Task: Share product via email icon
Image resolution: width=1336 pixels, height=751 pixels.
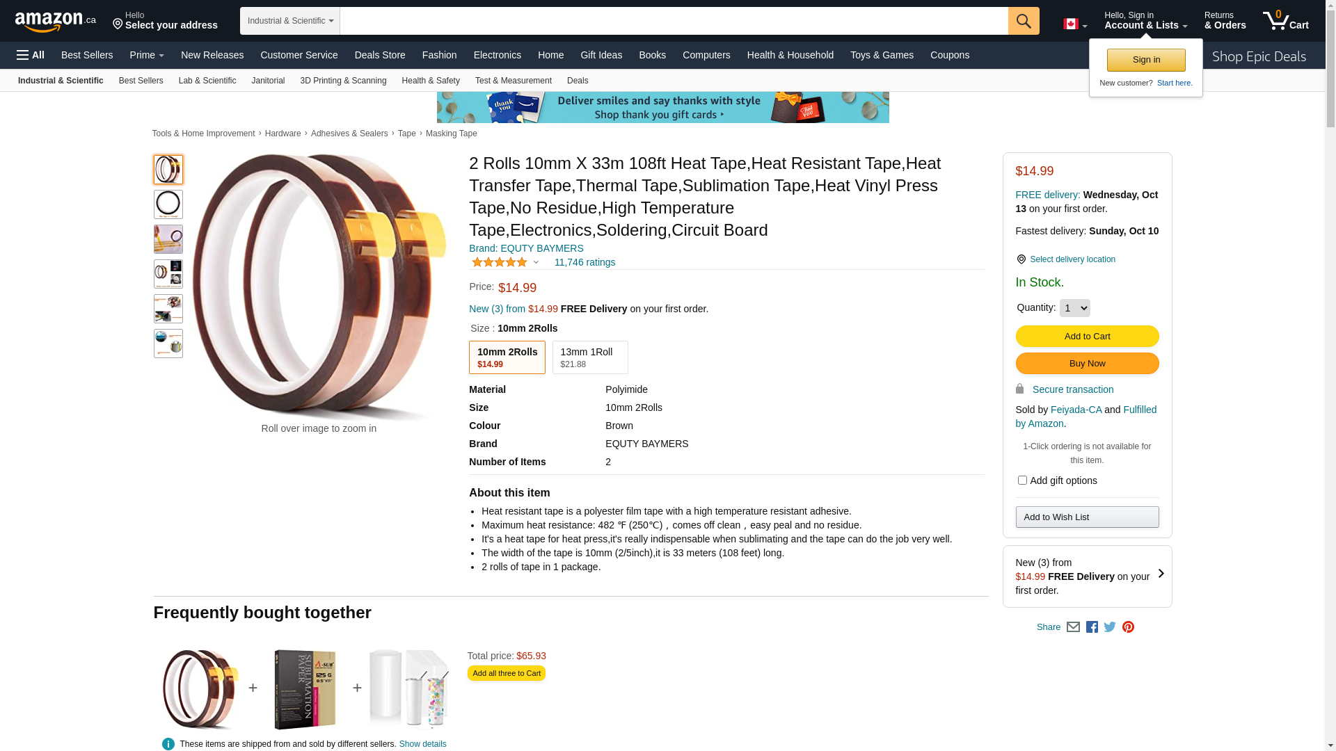Action: (1073, 627)
